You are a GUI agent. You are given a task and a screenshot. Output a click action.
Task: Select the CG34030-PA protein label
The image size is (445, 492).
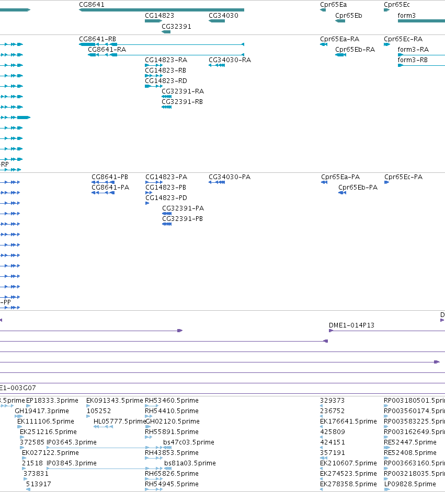[x=230, y=177]
